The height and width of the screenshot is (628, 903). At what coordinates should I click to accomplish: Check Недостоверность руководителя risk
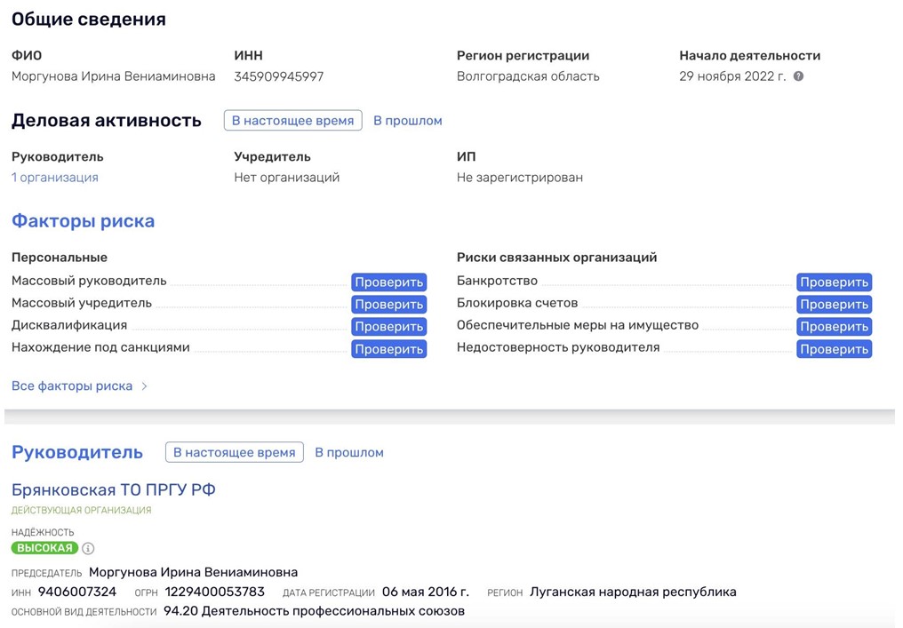pyautogui.click(x=834, y=349)
